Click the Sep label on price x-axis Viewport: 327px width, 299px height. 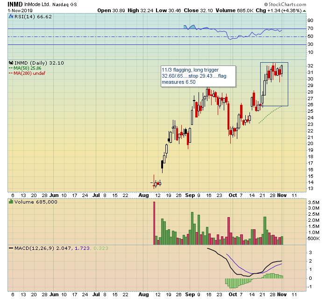(x=190, y=196)
